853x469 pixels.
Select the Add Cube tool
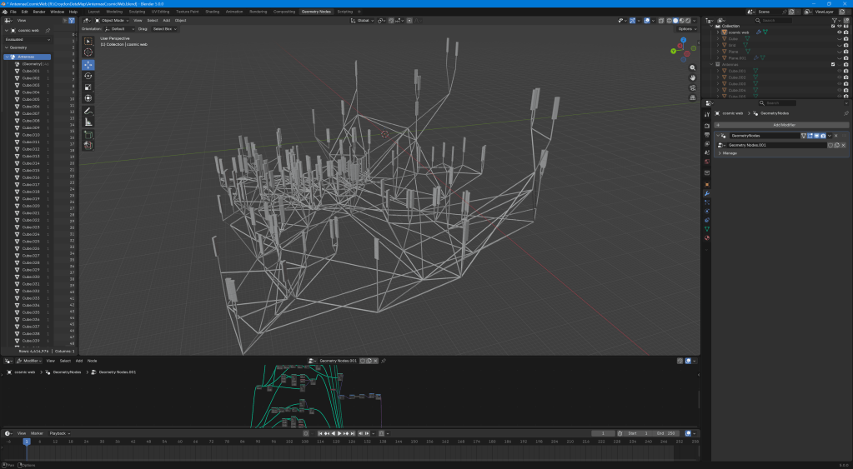[x=88, y=134]
